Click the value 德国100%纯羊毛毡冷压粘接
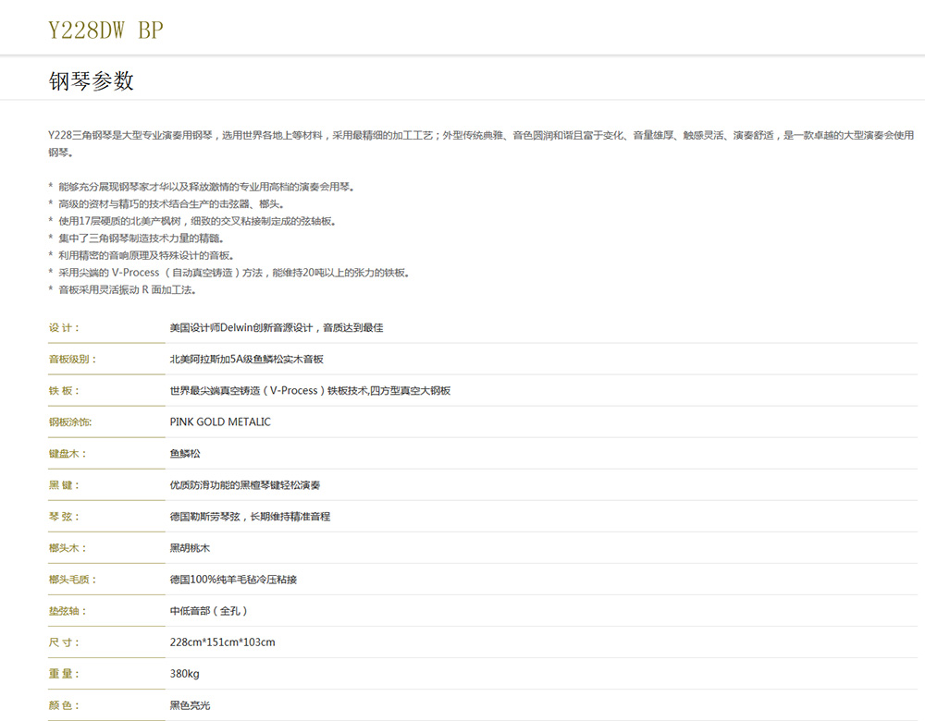Screen dimensions: 925x721 tap(234, 580)
